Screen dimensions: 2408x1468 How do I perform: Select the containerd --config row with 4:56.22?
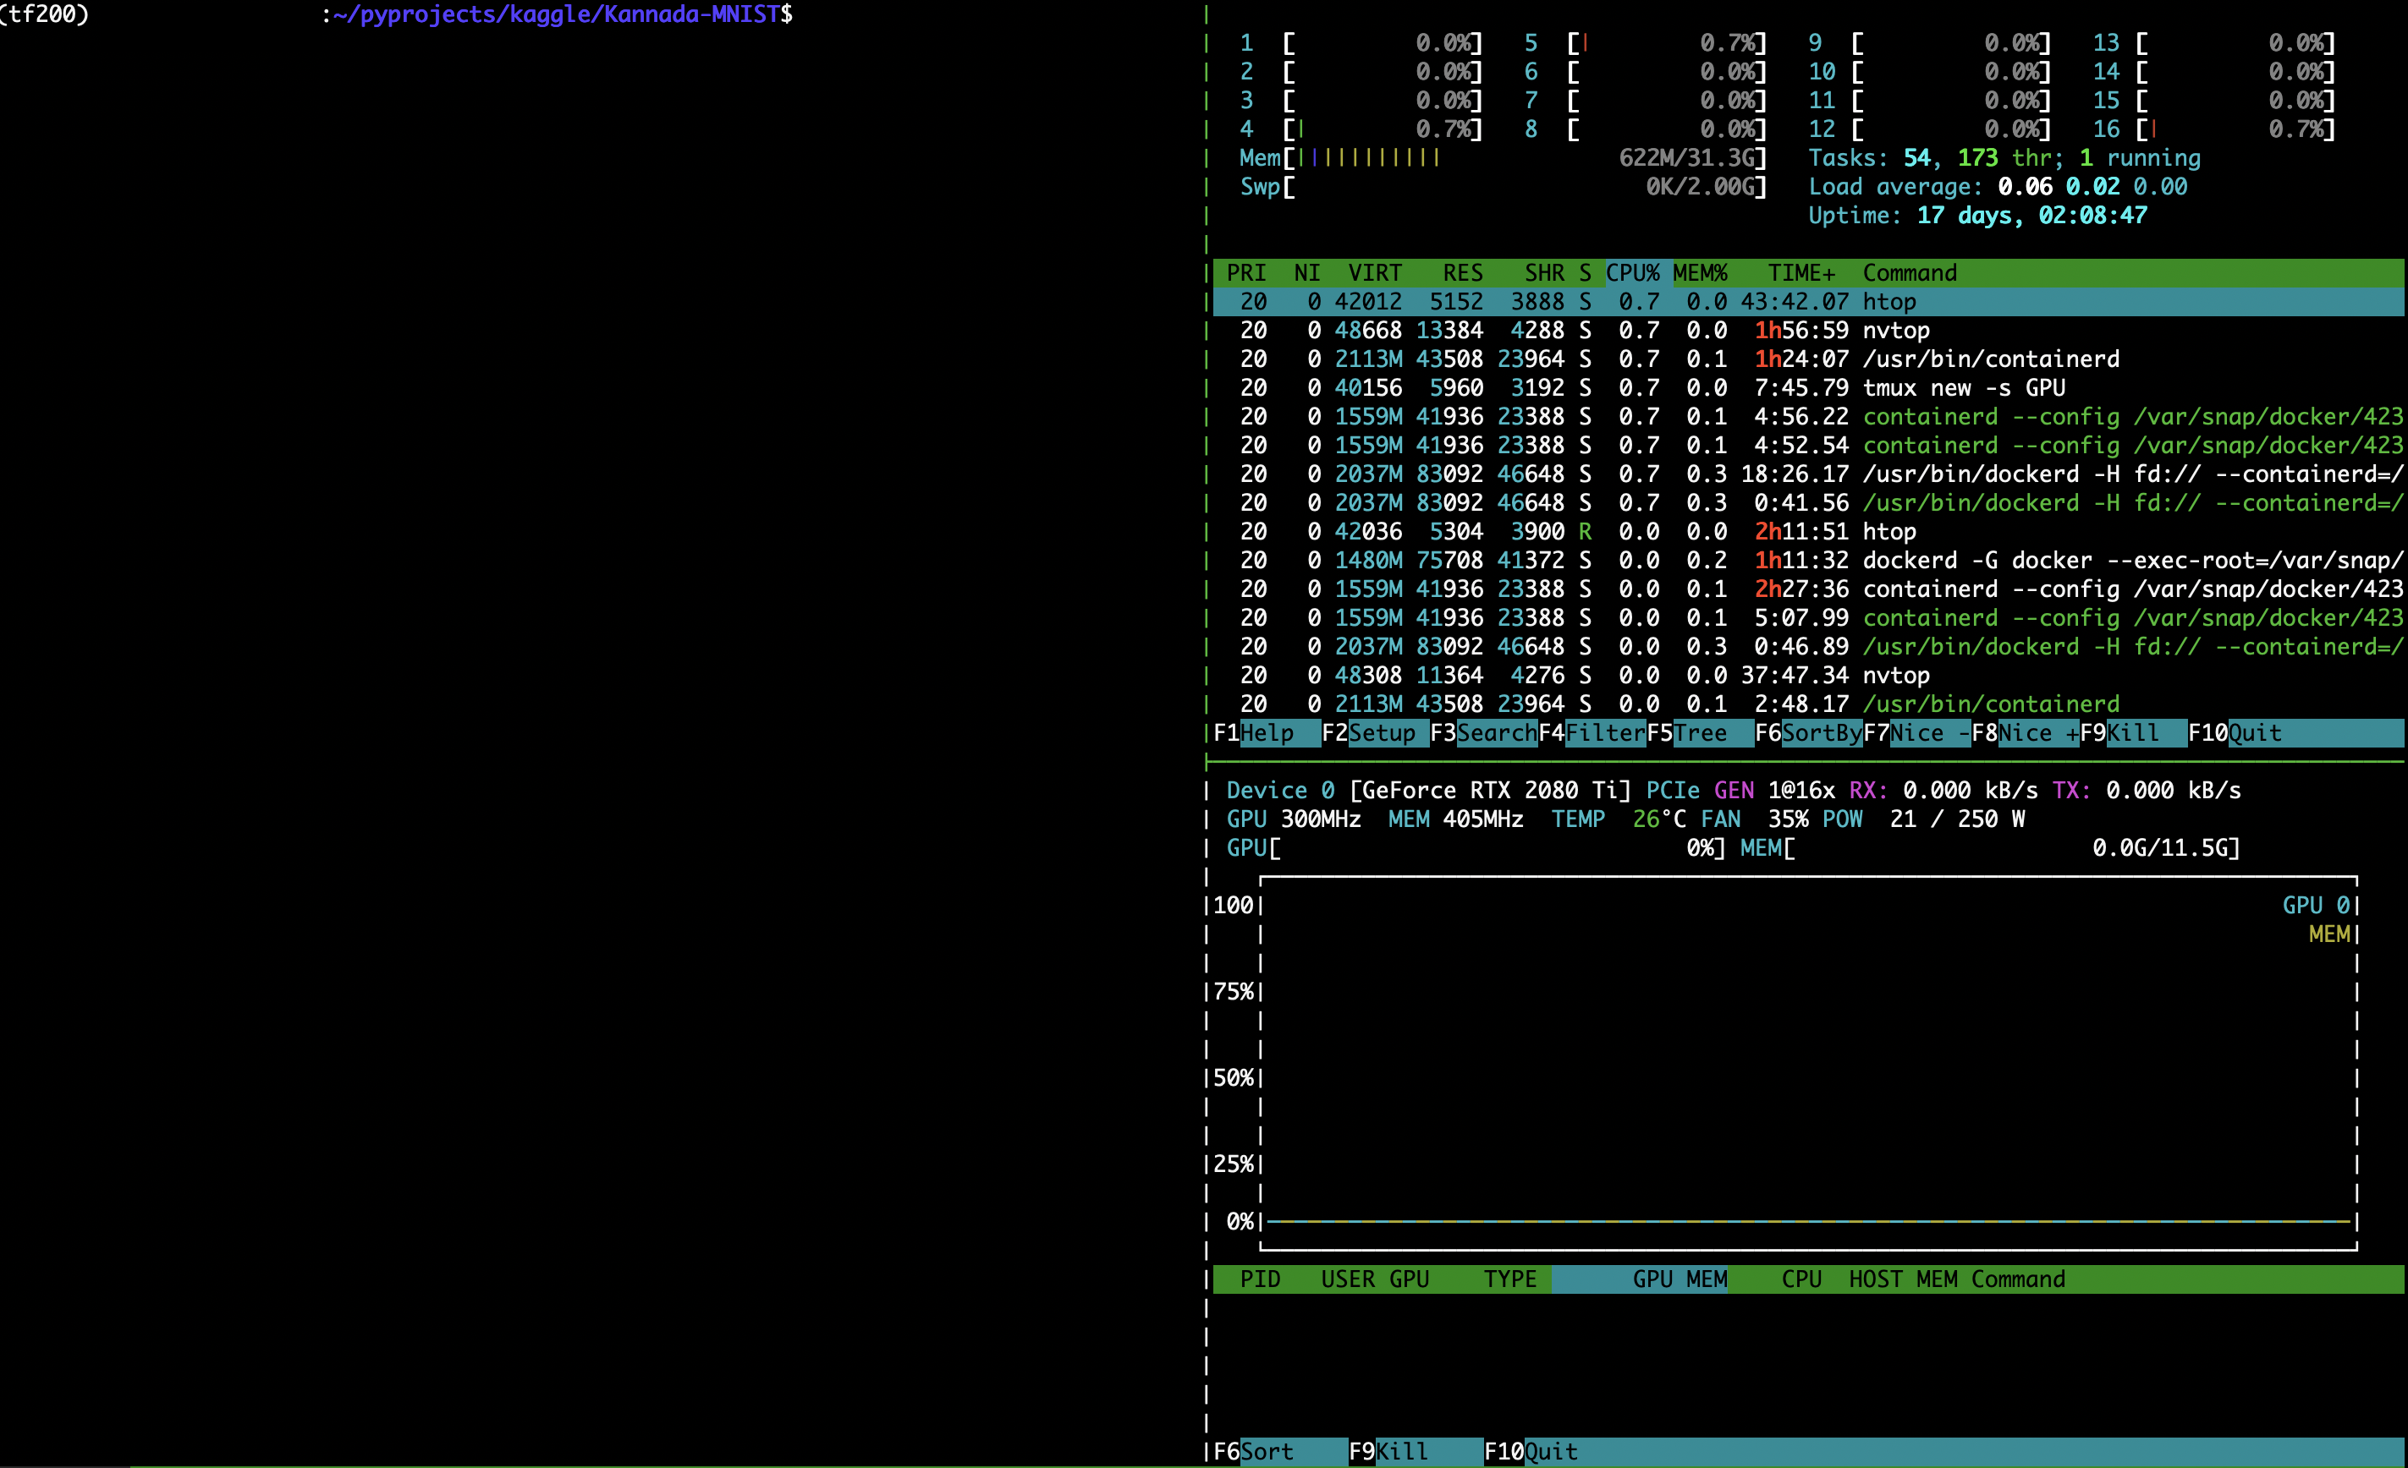pyautogui.click(x=1808, y=417)
